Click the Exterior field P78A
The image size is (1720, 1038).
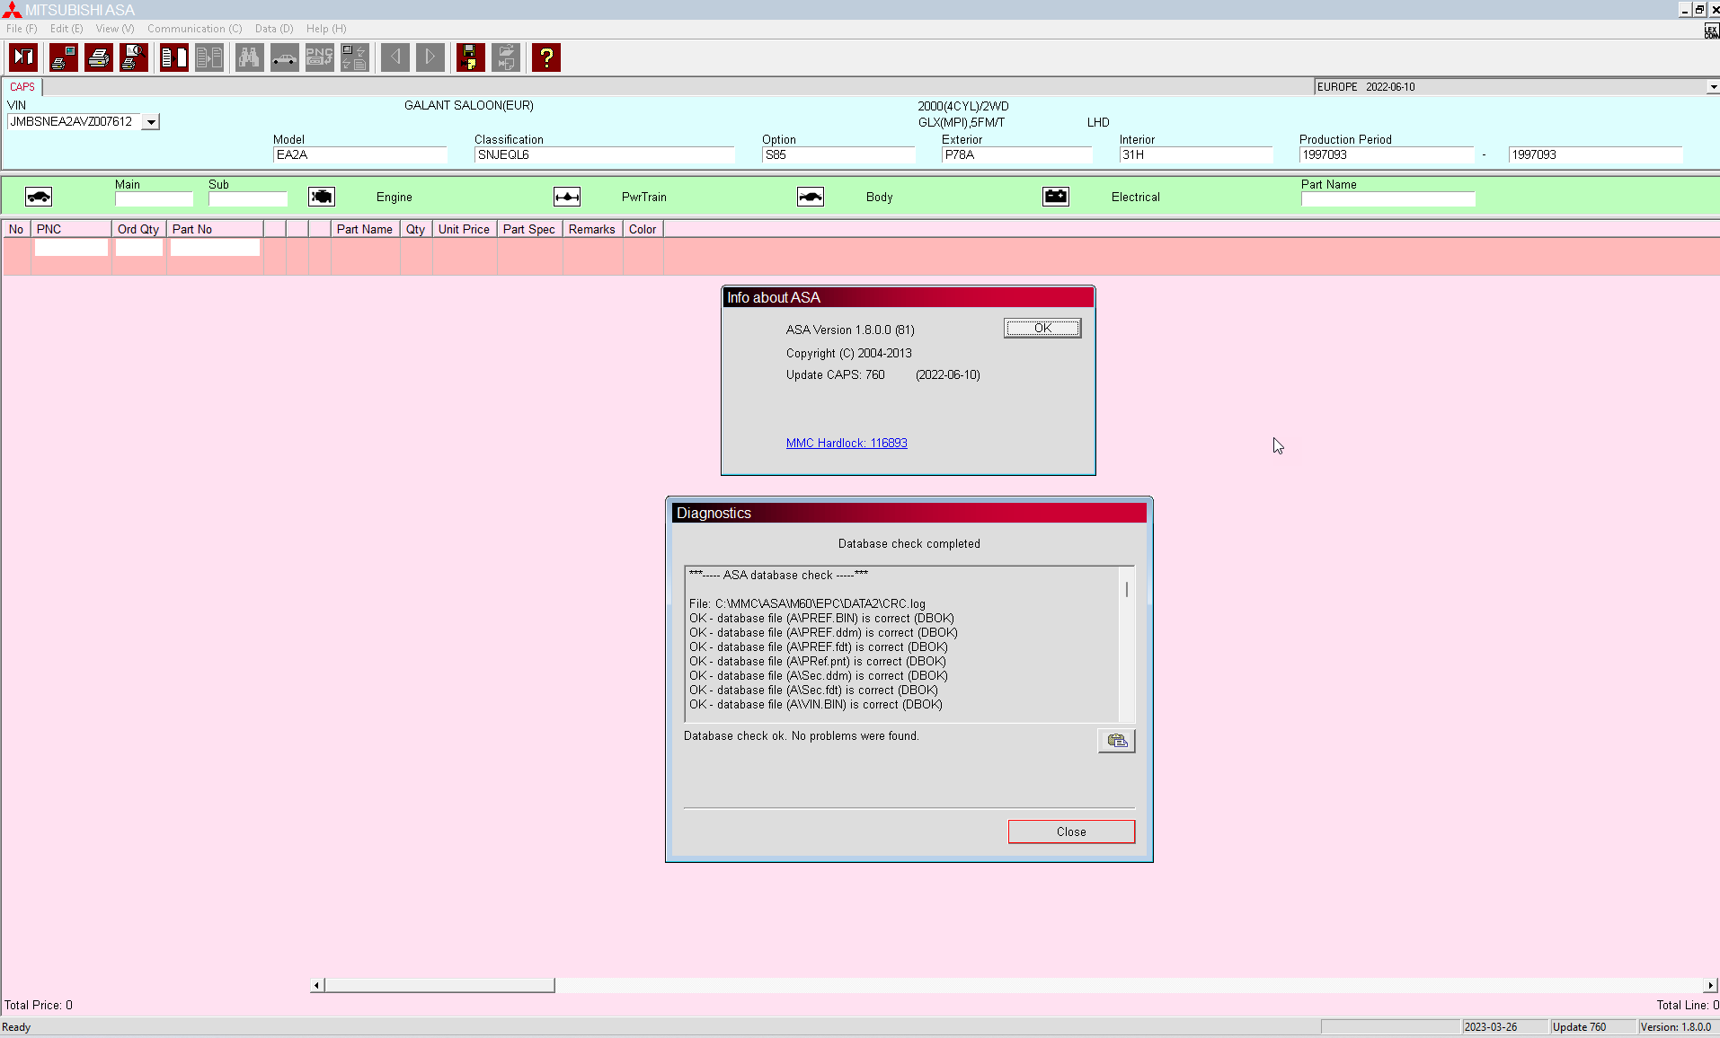pos(1016,154)
